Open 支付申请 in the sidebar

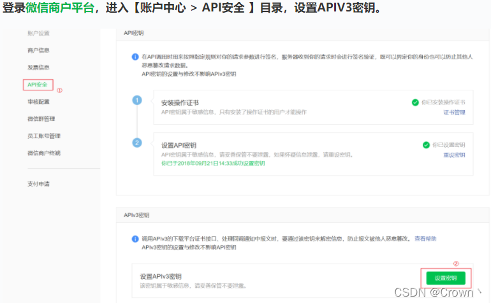[38, 184]
